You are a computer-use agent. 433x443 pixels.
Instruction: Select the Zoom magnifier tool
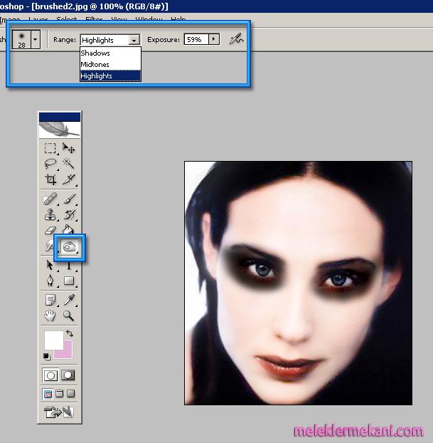[x=69, y=316]
